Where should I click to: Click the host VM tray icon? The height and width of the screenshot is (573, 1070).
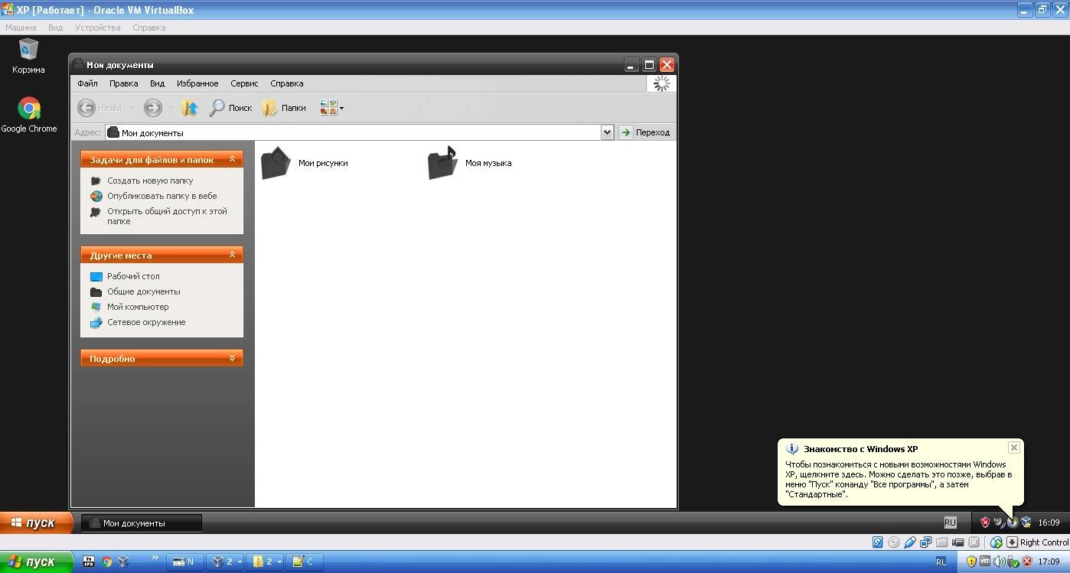[985, 561]
